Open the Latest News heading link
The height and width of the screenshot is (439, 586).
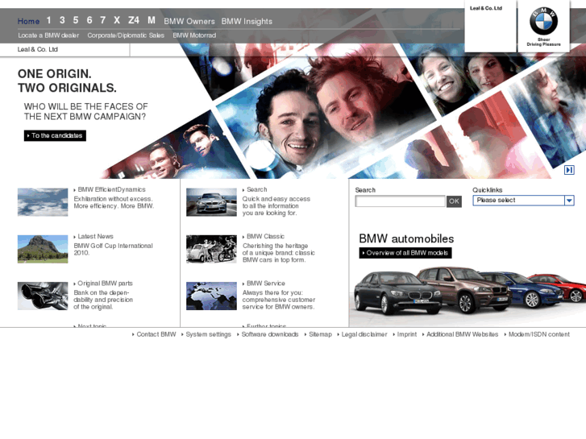pos(95,237)
